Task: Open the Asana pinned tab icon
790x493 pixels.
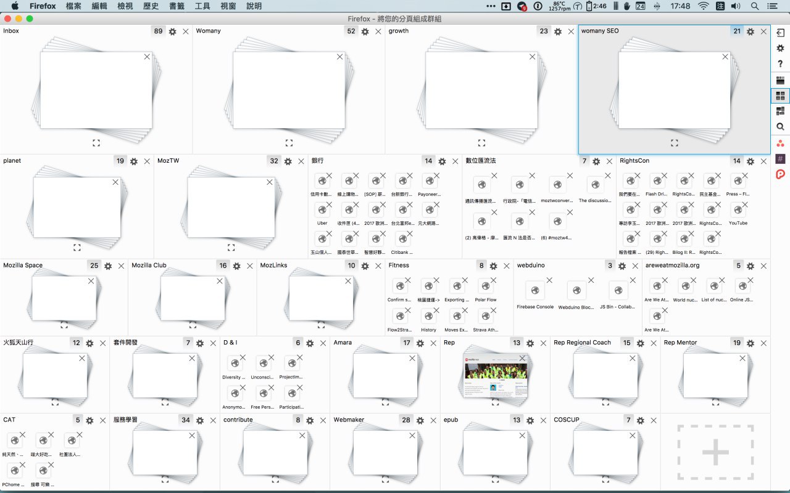Action: point(780,143)
